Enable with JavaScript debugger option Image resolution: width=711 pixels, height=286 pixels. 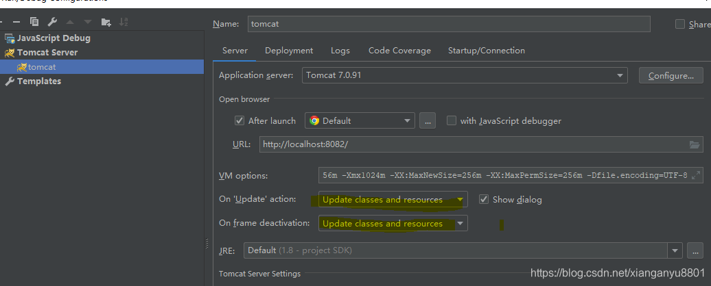tap(451, 120)
